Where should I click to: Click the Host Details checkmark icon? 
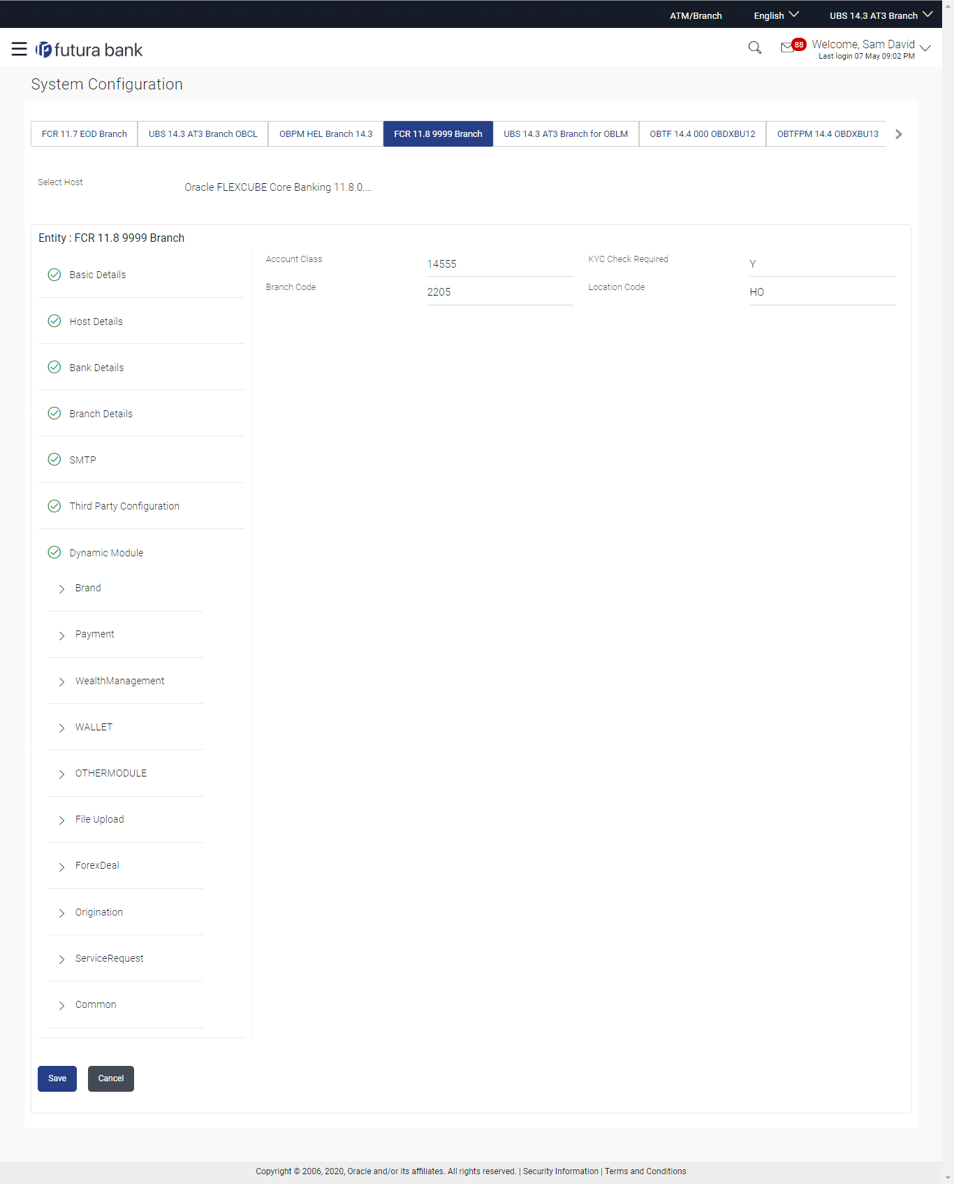click(x=54, y=321)
